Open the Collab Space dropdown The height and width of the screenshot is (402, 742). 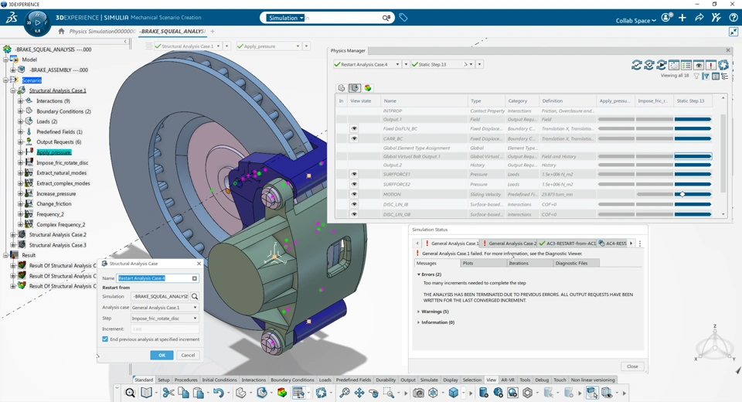pos(635,20)
